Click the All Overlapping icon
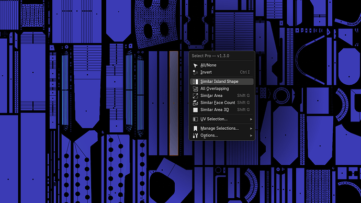This screenshot has height=203, width=361. [195, 88]
